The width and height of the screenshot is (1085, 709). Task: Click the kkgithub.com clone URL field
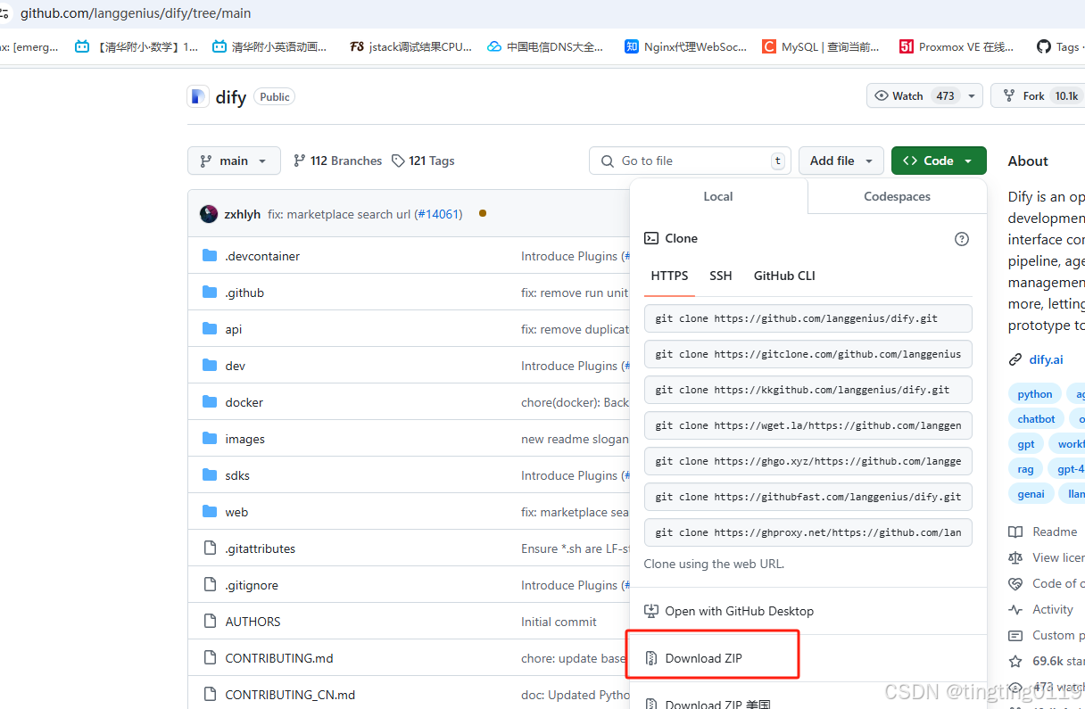point(808,390)
